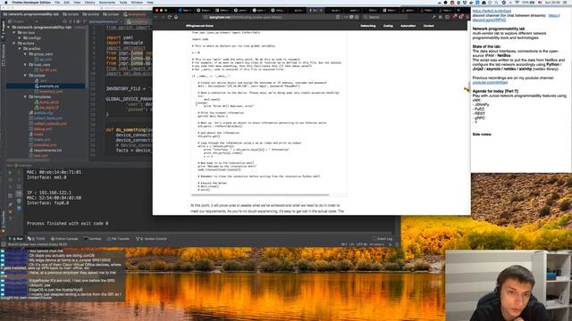The width and height of the screenshot is (572, 321).
Task: Collapse the group_vars folder
Action: pyautogui.click(x=26, y=53)
